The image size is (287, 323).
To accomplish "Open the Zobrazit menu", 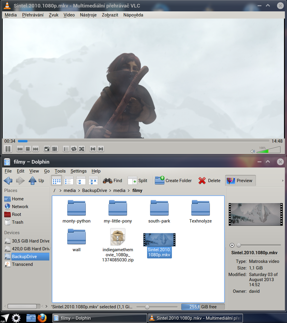I will (110, 15).
